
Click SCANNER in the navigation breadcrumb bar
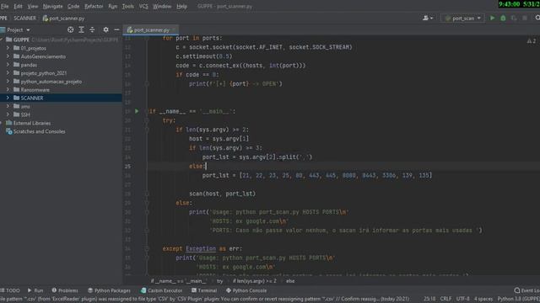[24, 19]
